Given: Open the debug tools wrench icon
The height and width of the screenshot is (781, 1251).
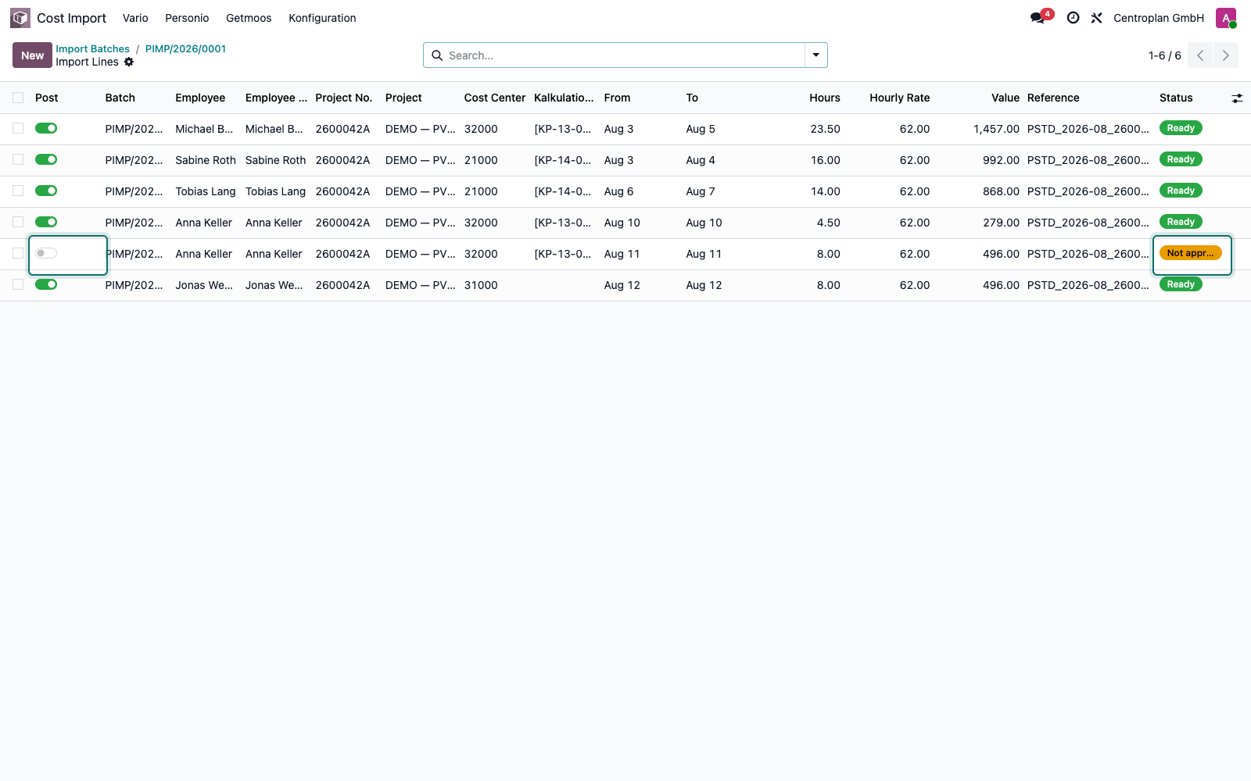Looking at the screenshot, I should (x=1097, y=18).
